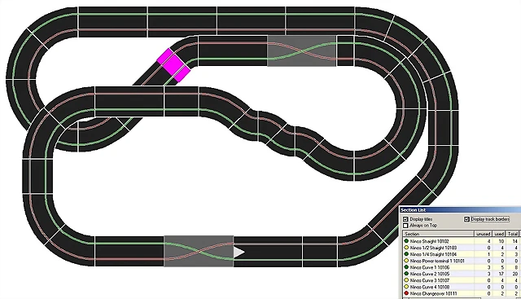Click the used column header
This screenshot has height=299, width=521.
tap(499, 234)
